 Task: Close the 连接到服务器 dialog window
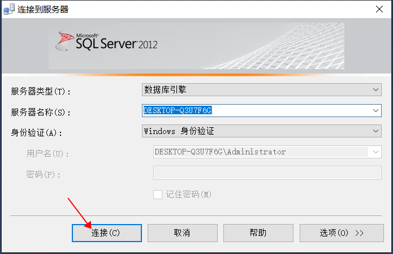(379, 9)
